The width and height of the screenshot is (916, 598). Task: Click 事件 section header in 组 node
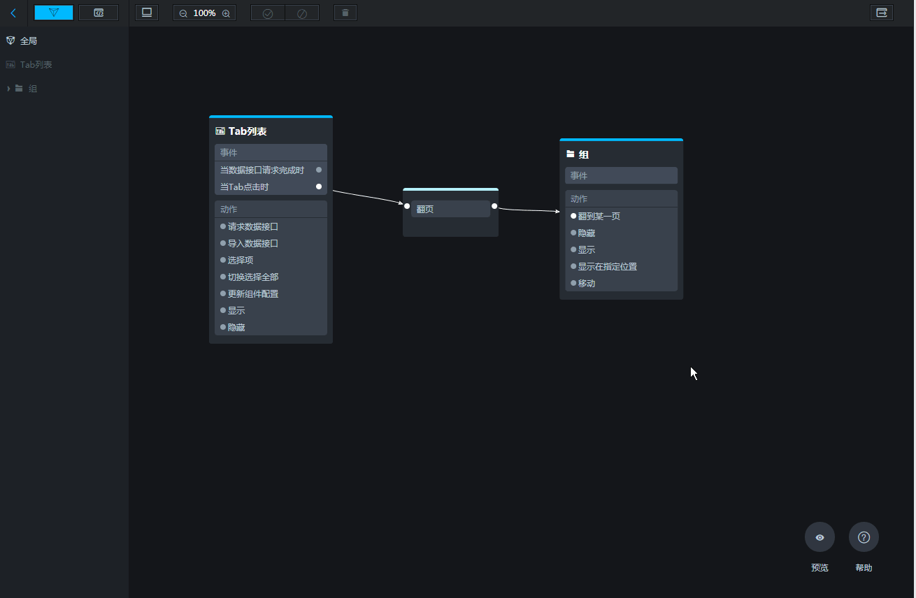click(621, 175)
